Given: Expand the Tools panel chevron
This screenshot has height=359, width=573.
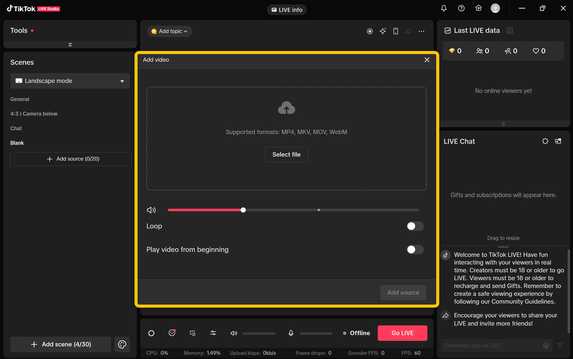Looking at the screenshot, I should pyautogui.click(x=70, y=44).
